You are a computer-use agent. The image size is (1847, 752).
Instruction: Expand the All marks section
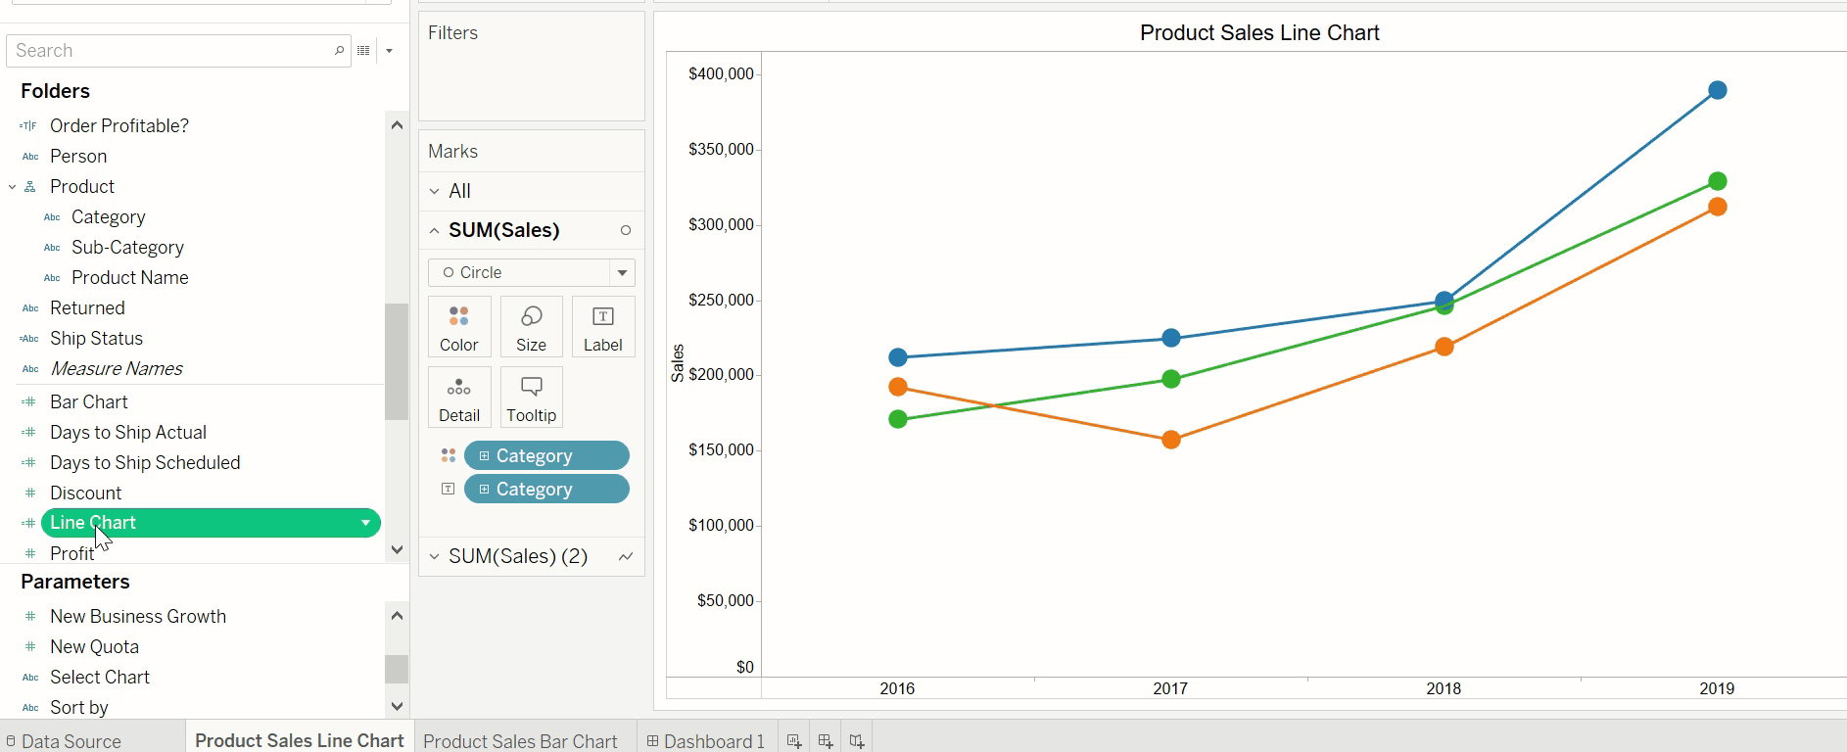(x=435, y=191)
